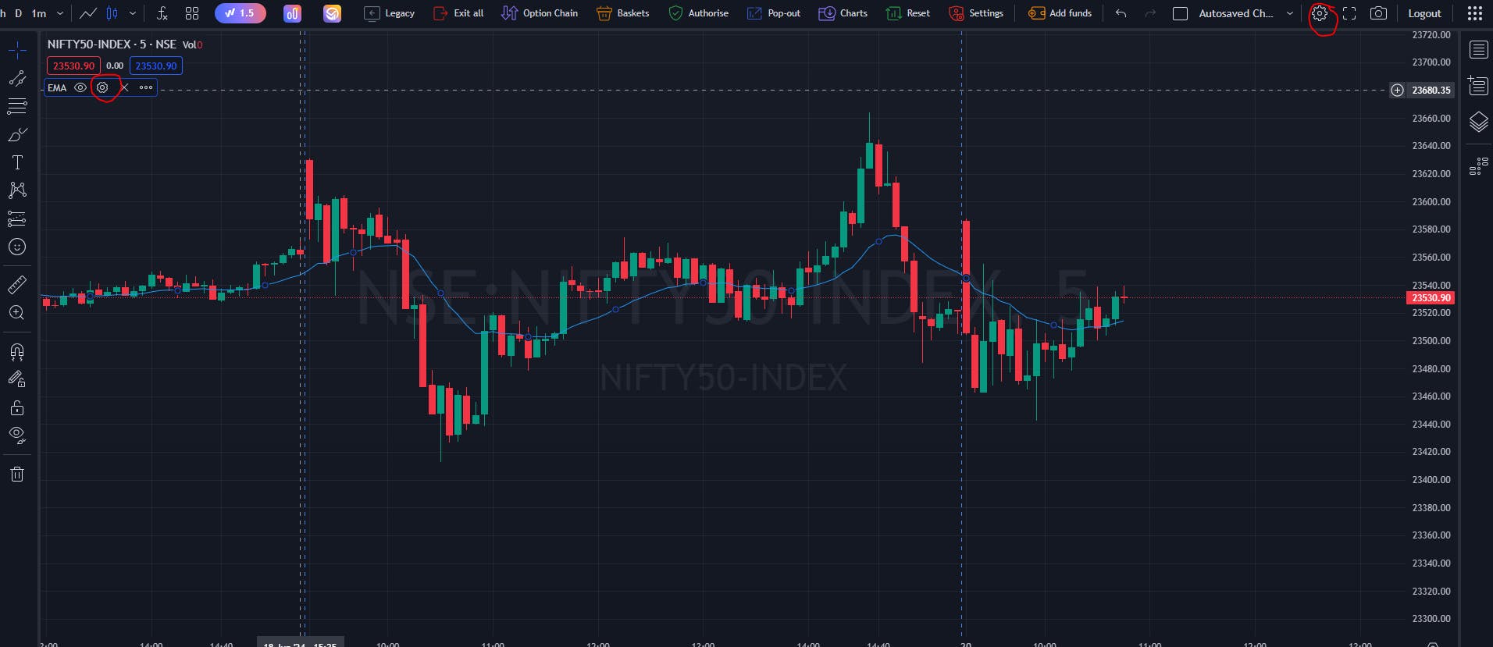Toggle EMA indicator visibility eye
The height and width of the screenshot is (647, 1493).
(x=80, y=87)
